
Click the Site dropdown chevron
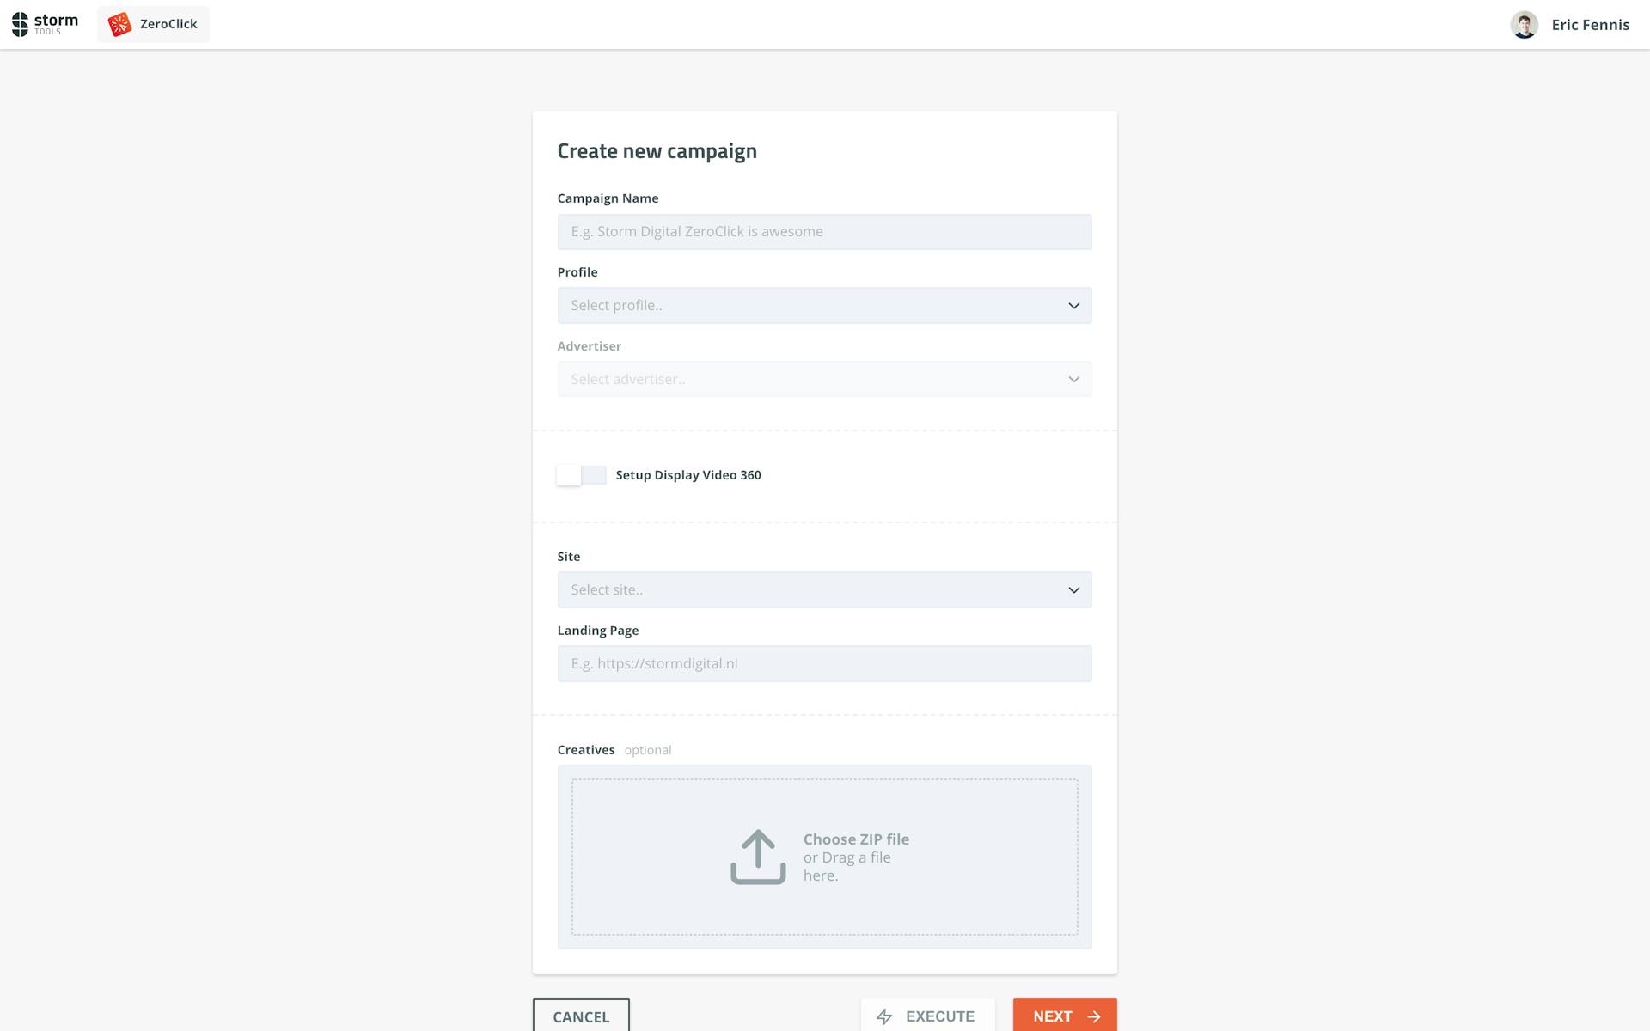1073,590
